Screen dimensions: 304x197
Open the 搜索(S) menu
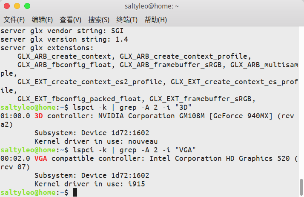click(99, 20)
